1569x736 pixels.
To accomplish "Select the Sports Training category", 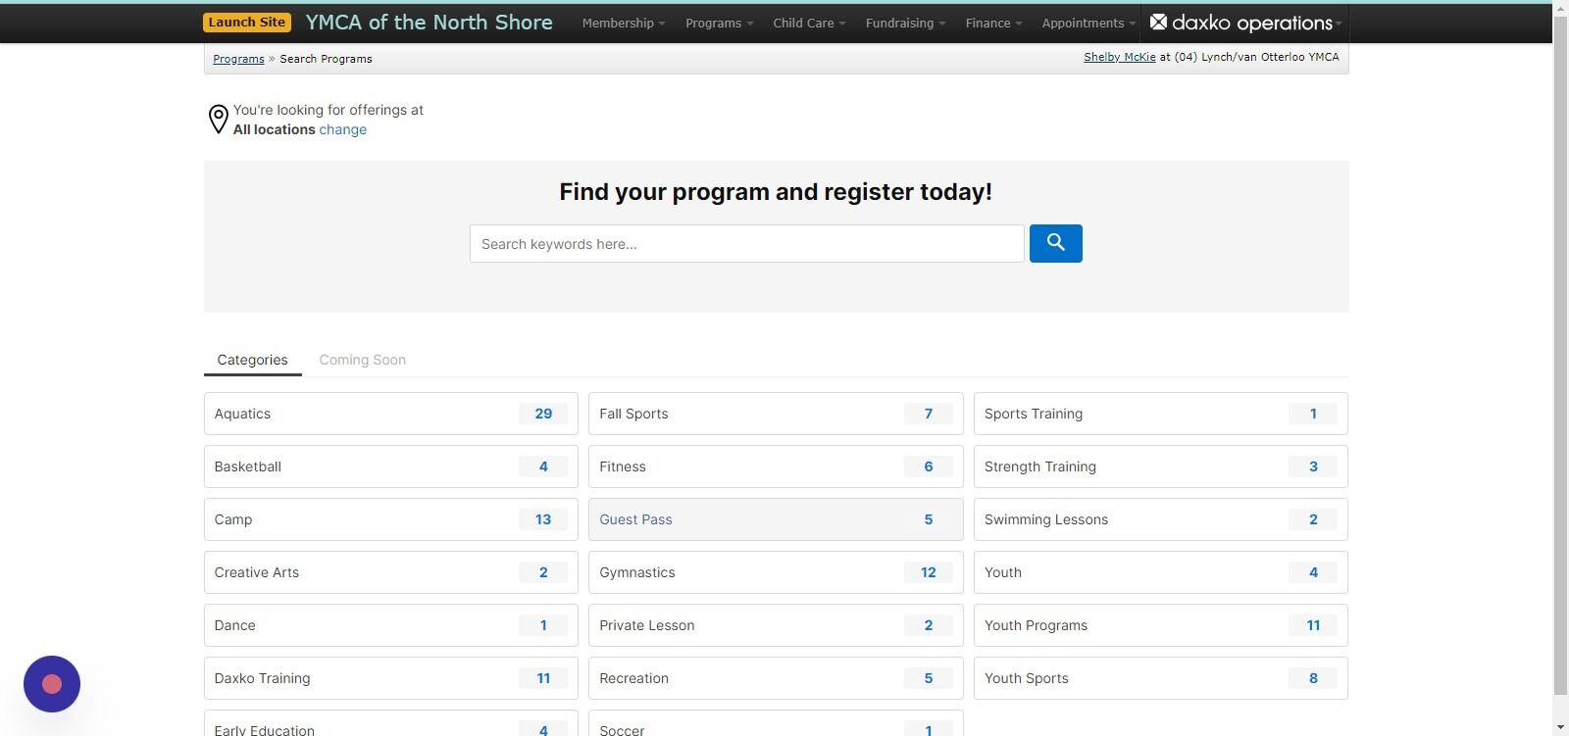I will (1161, 414).
